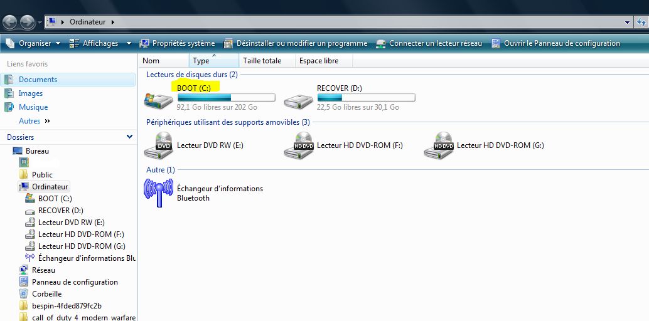649x321 pixels.
Task: Click Ordinateur in the address bar breadcrumb
Action: 87,22
